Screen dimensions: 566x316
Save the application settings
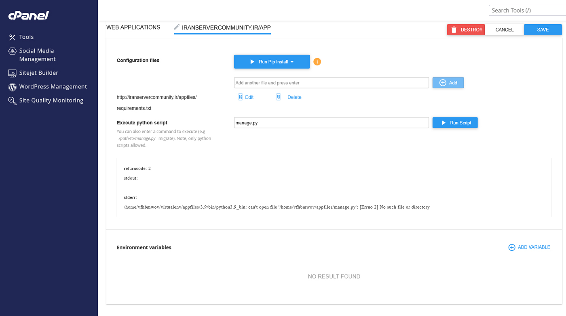pos(543,30)
